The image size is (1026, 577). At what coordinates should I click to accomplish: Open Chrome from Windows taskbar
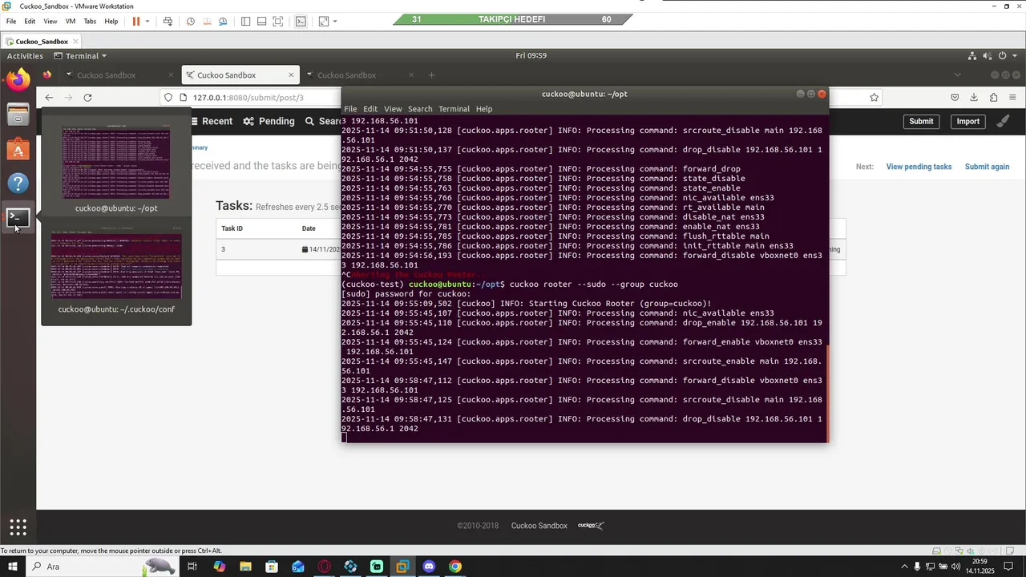pyautogui.click(x=455, y=567)
